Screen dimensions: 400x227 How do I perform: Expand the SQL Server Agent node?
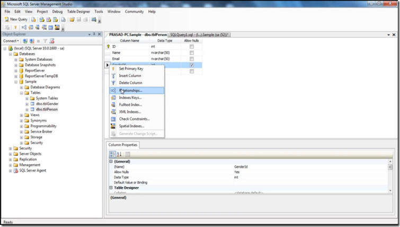pyautogui.click(x=11, y=171)
